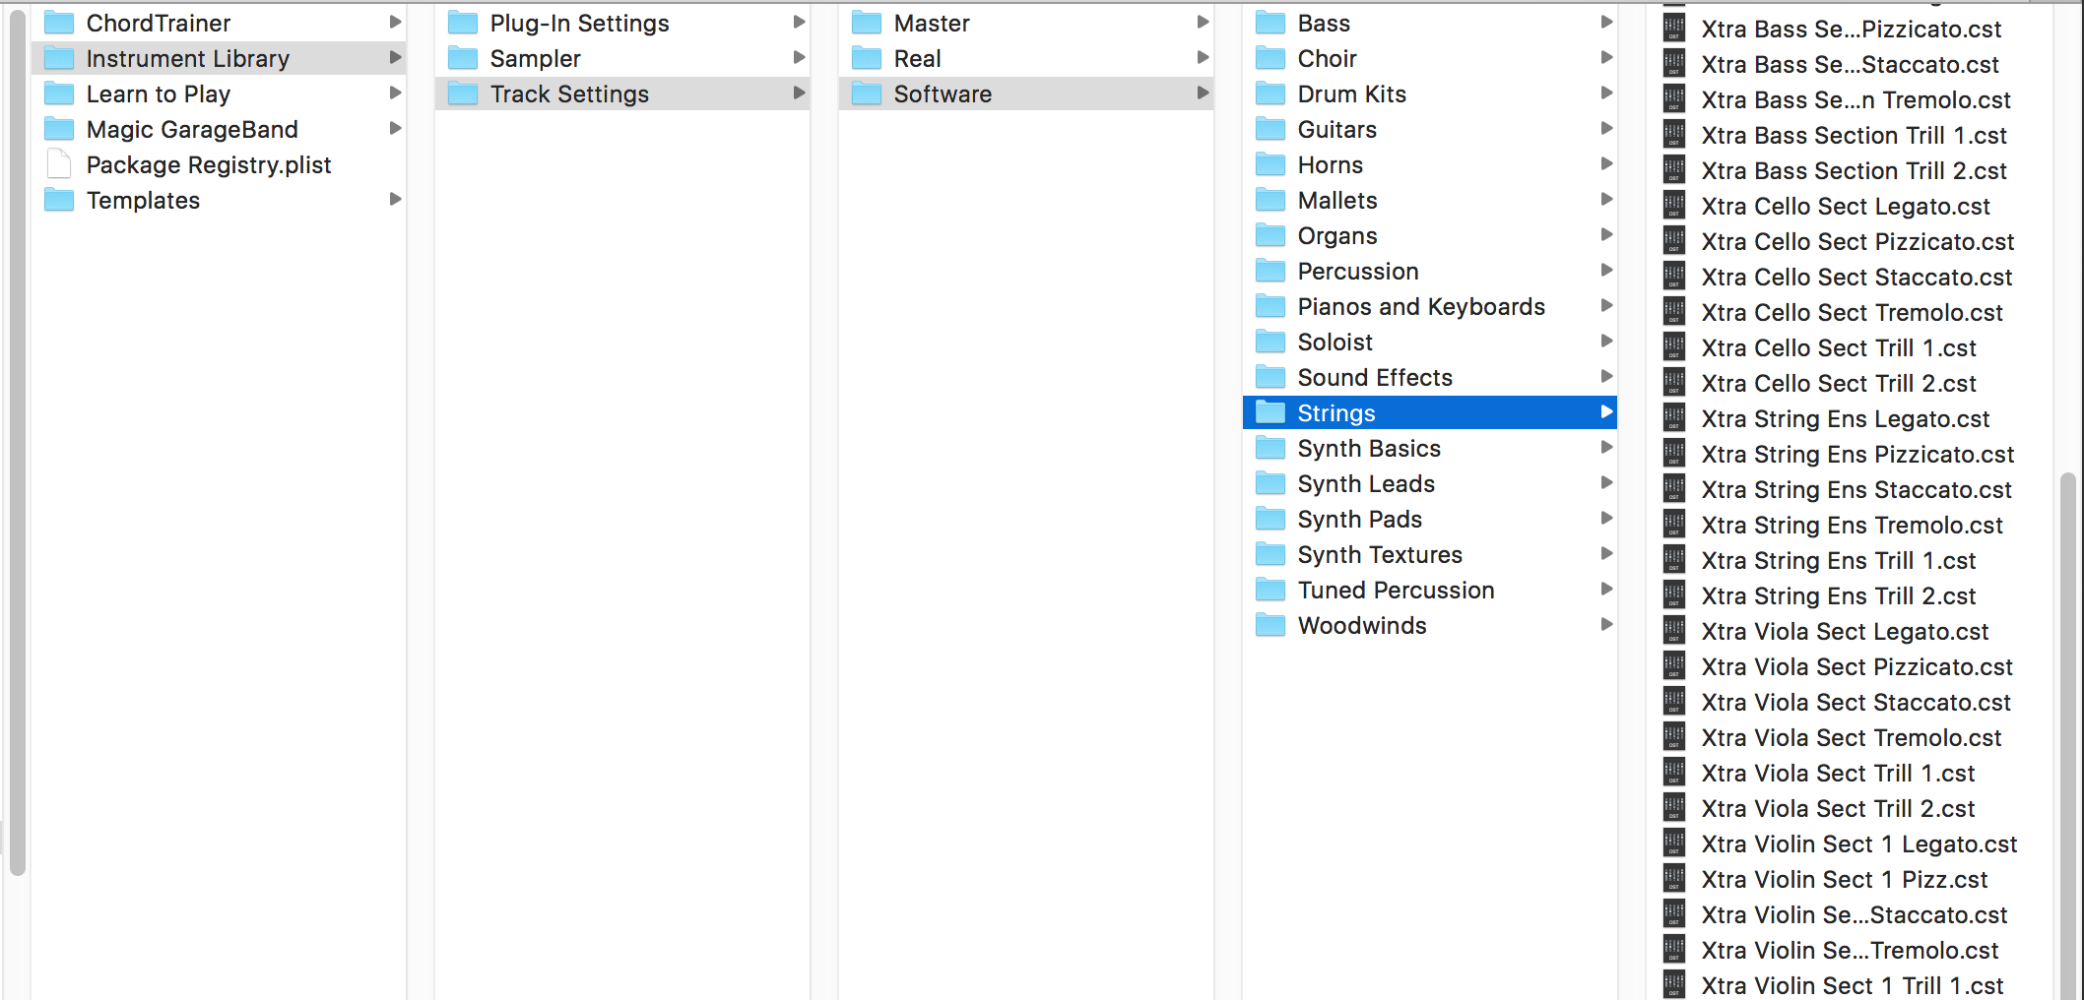The width and height of the screenshot is (2084, 1000).
Task: Select the Master folder
Action: (x=931, y=23)
